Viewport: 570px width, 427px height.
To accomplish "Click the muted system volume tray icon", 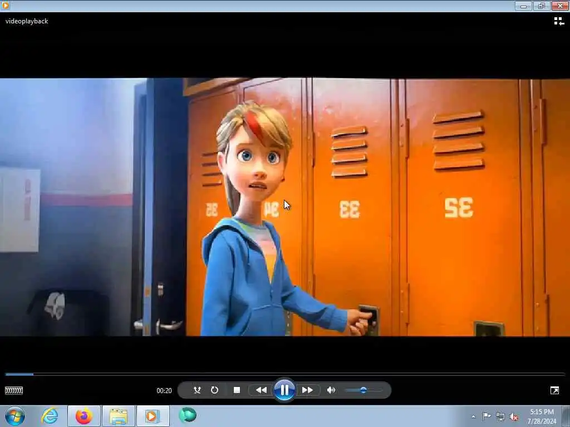I will point(514,417).
